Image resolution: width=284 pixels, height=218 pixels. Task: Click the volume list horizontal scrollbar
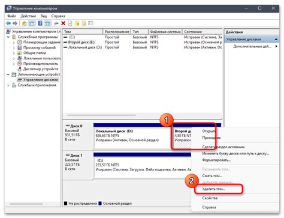pyautogui.click(x=102, y=115)
